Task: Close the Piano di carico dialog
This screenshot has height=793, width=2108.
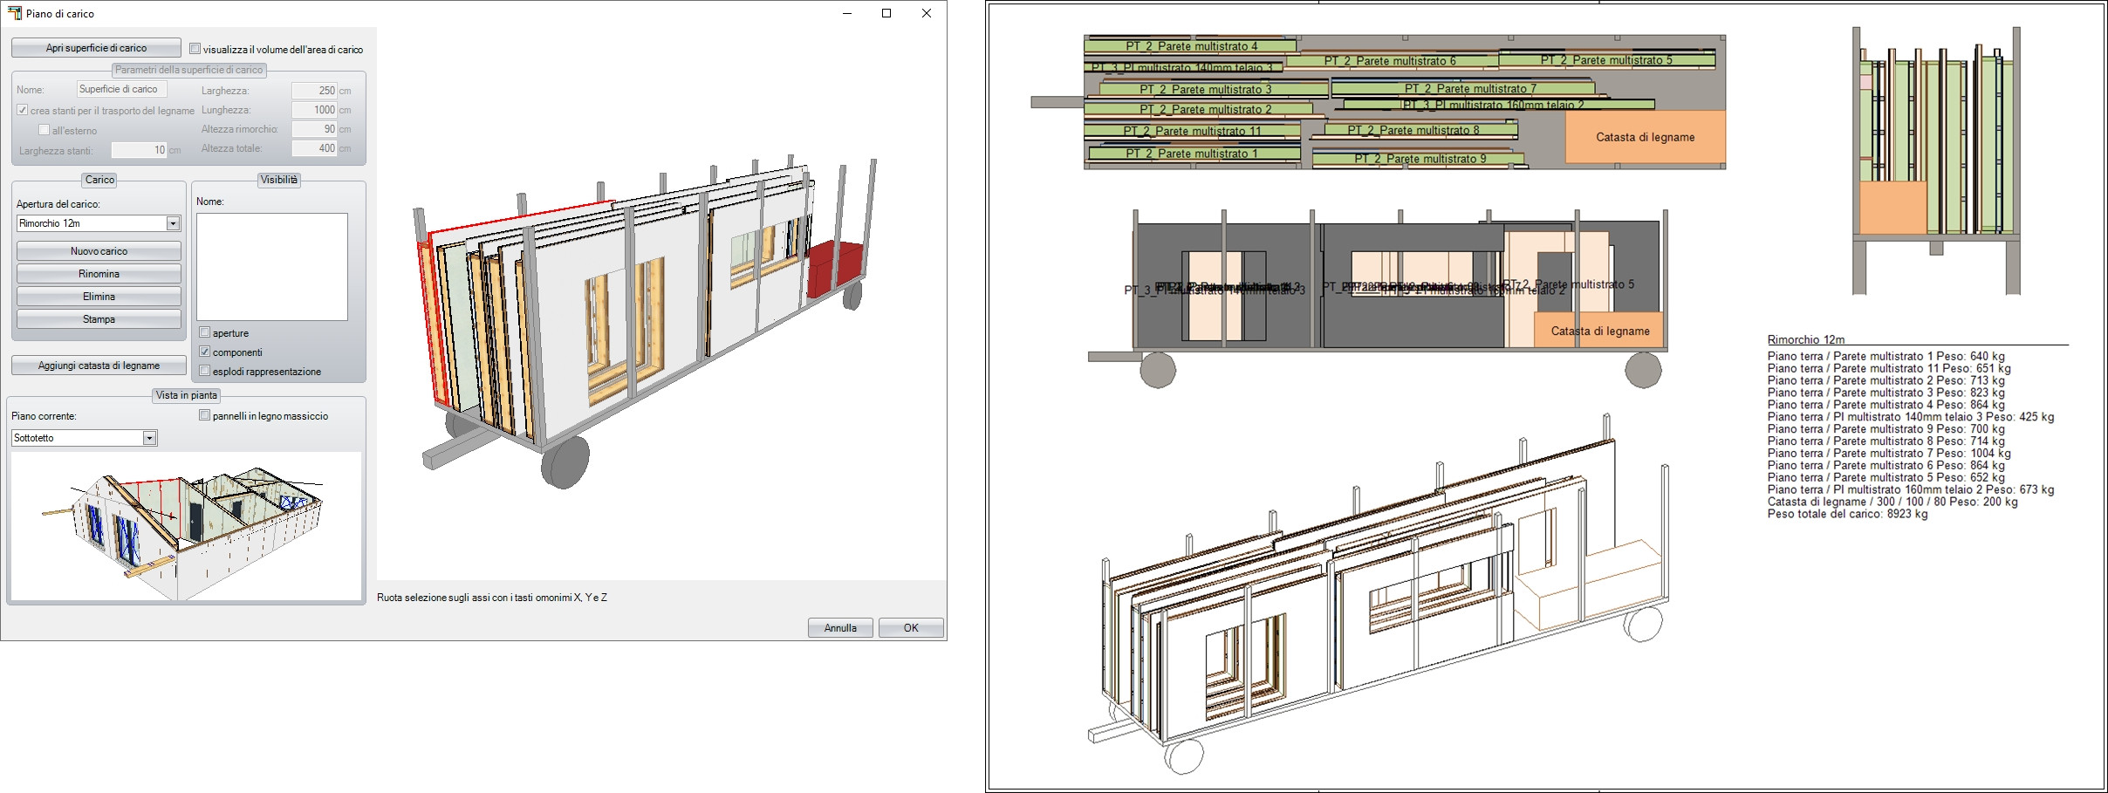Action: click(x=927, y=13)
